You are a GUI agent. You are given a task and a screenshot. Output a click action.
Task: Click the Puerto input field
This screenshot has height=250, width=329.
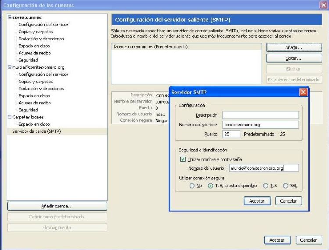point(231,134)
